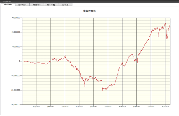Click the 20,000,000 y-axis label
179x116 pixels.
point(16,32)
